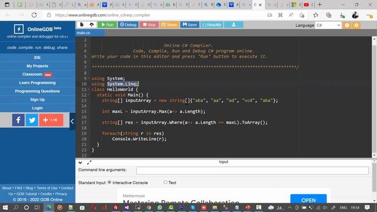Expand the input panel to fullscreen
This screenshot has height=212, width=377.
click(89, 163)
